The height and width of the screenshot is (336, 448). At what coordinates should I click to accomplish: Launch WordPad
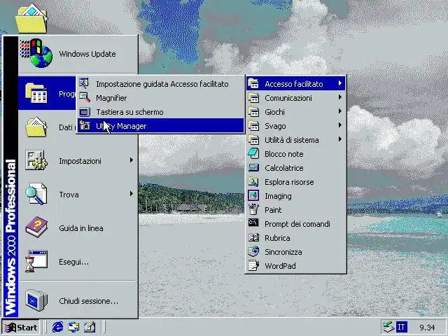point(295,266)
